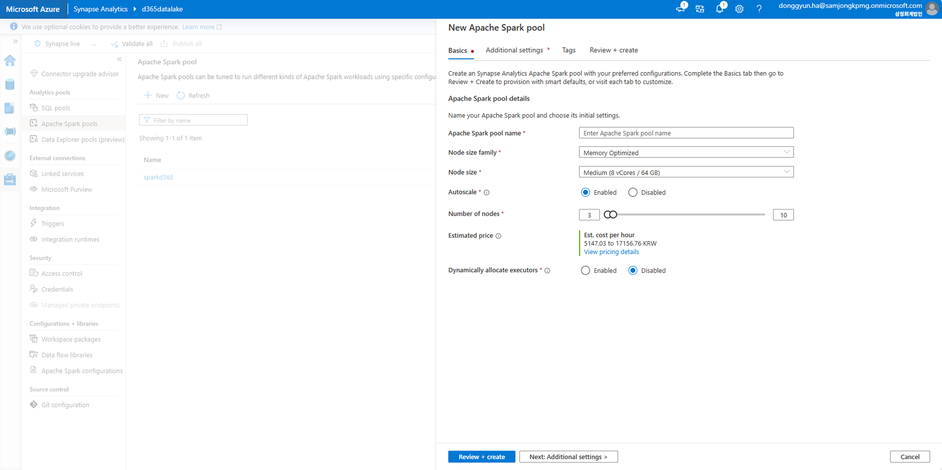This screenshot has width=942, height=470.
Task: Open the Data hub cylinder icon
Action: pyautogui.click(x=10, y=84)
